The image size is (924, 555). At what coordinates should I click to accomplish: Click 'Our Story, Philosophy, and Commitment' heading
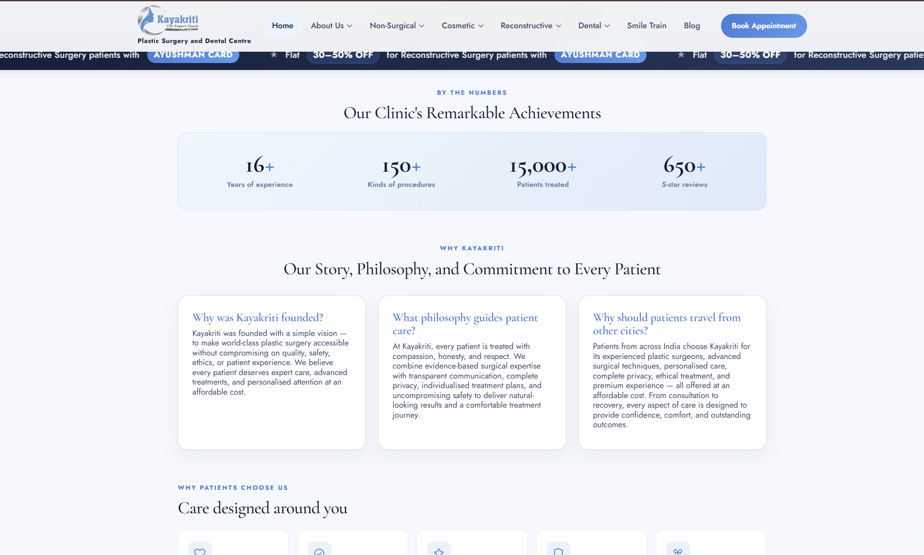click(472, 269)
